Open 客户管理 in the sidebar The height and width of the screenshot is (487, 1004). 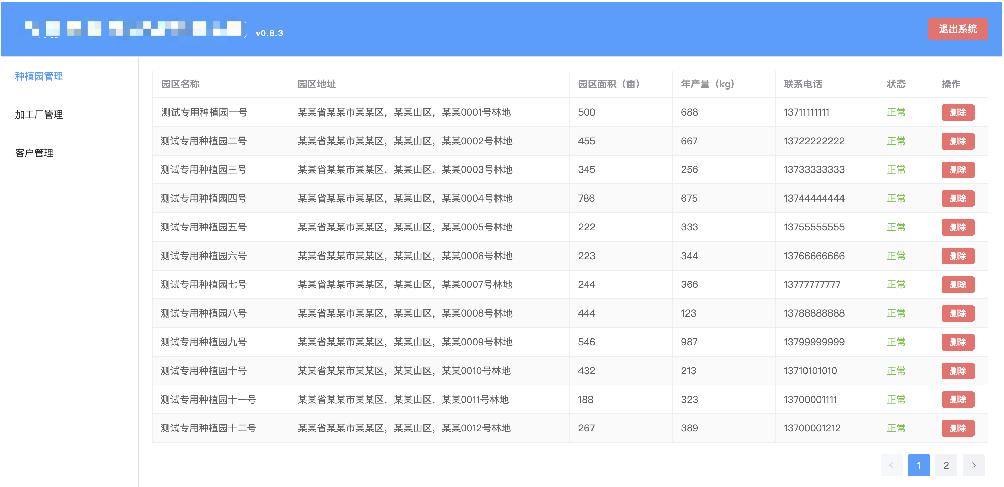pos(34,153)
